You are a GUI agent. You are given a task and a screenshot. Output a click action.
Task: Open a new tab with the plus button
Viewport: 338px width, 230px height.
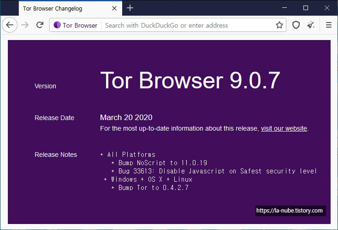click(130, 8)
